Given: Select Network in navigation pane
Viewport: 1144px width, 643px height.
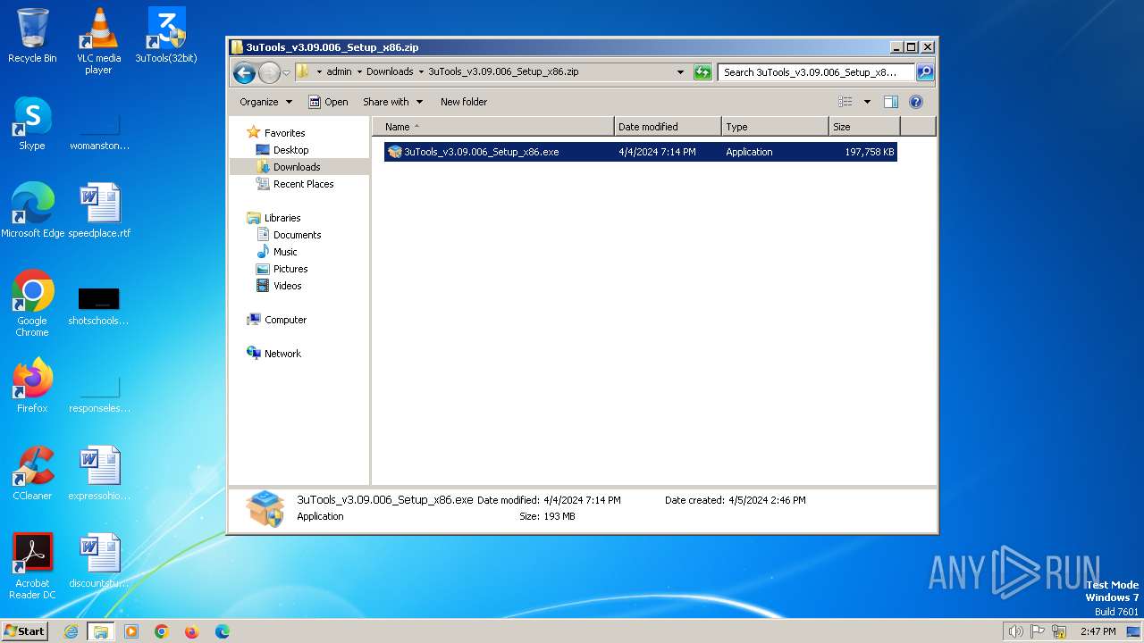Looking at the screenshot, I should [x=282, y=354].
